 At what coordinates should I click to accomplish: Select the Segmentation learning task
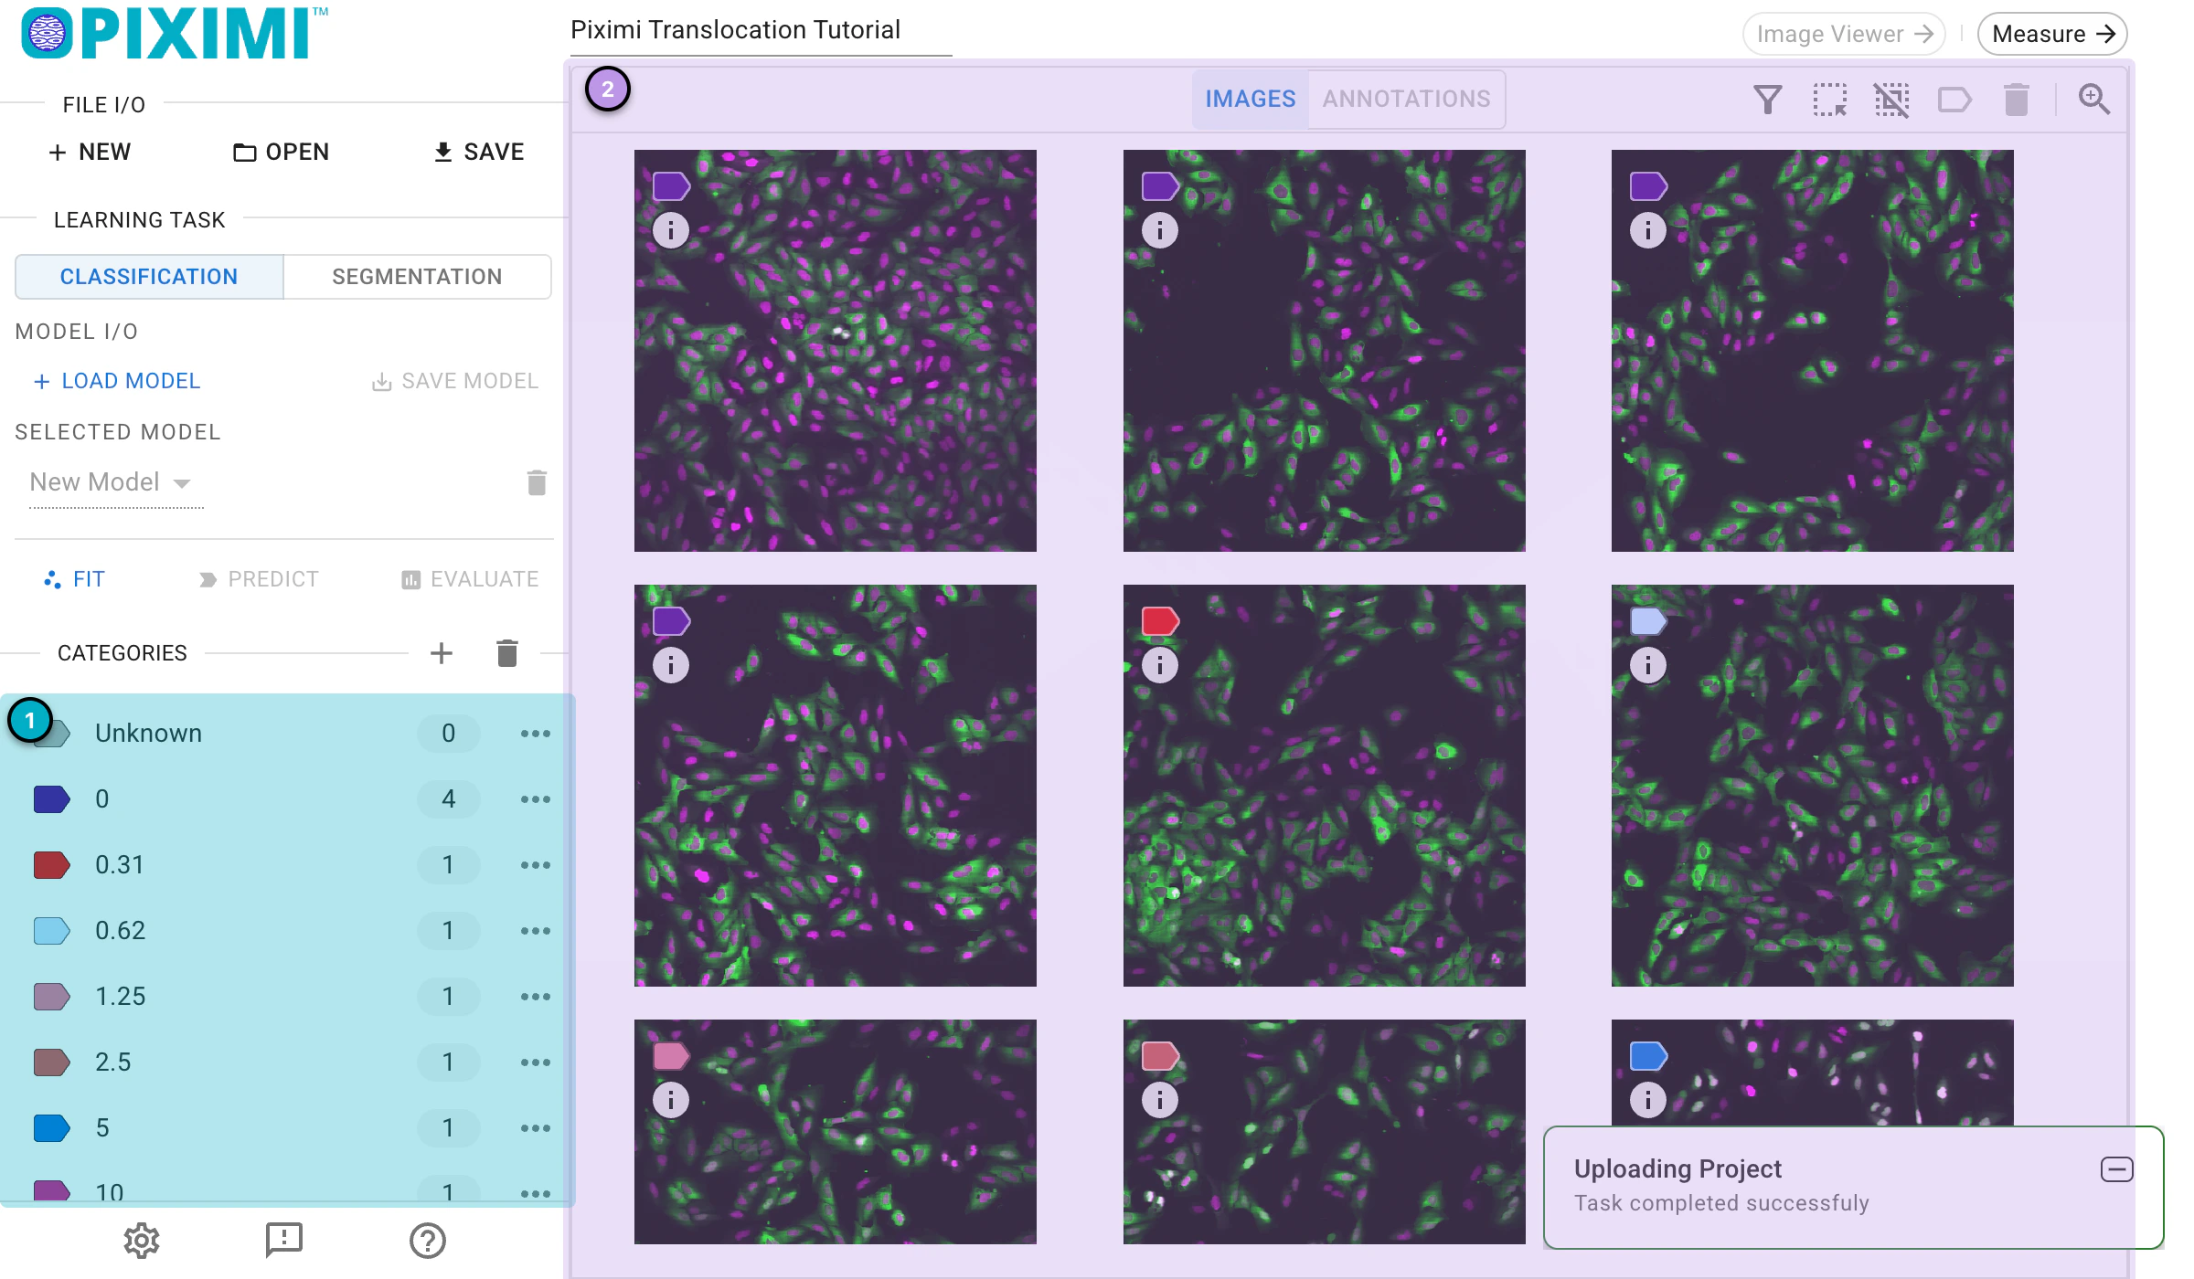point(417,277)
